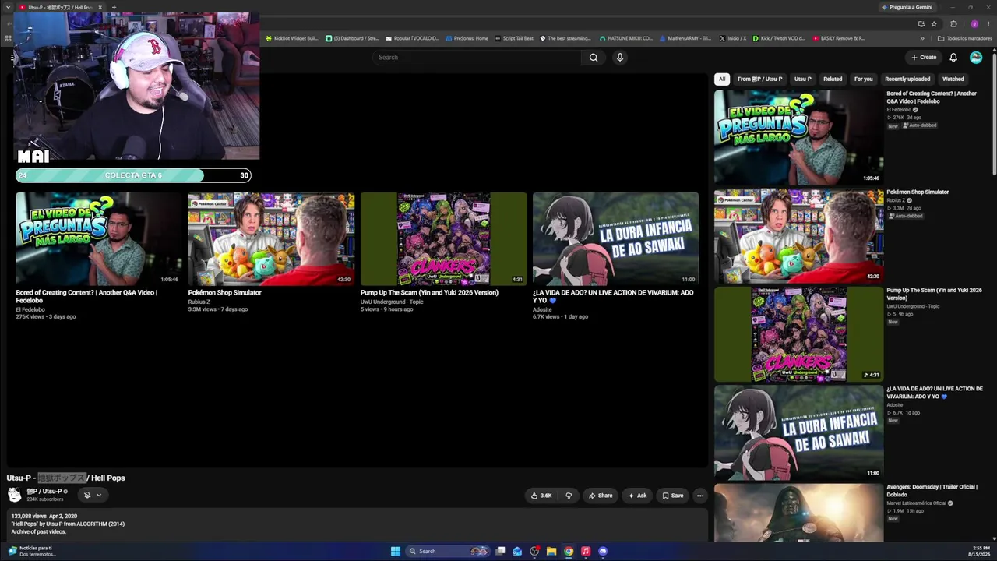This screenshot has height=561, width=997.
Task: Toggle the subscription notification bell dropdown
Action: [x=93, y=495]
